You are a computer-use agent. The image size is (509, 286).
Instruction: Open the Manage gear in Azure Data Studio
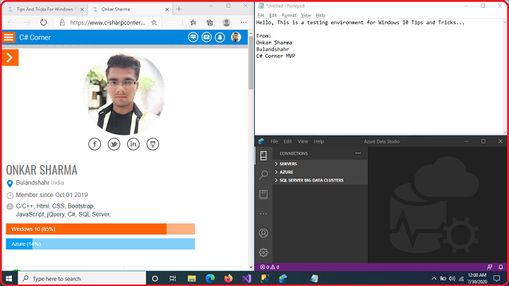(x=263, y=252)
